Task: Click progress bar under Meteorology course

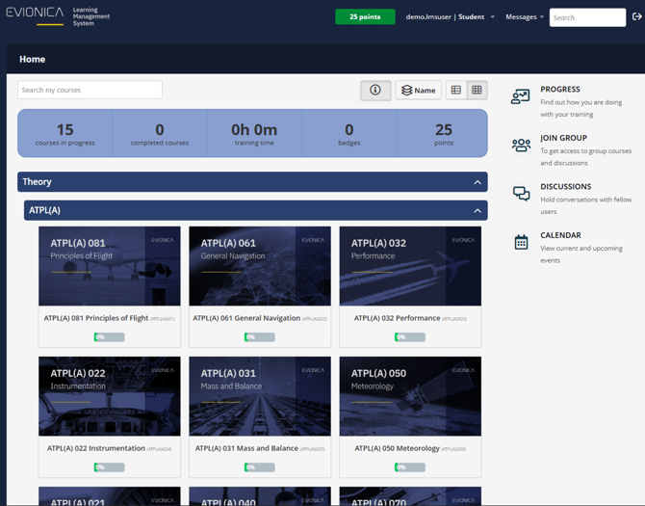Action: click(x=410, y=467)
